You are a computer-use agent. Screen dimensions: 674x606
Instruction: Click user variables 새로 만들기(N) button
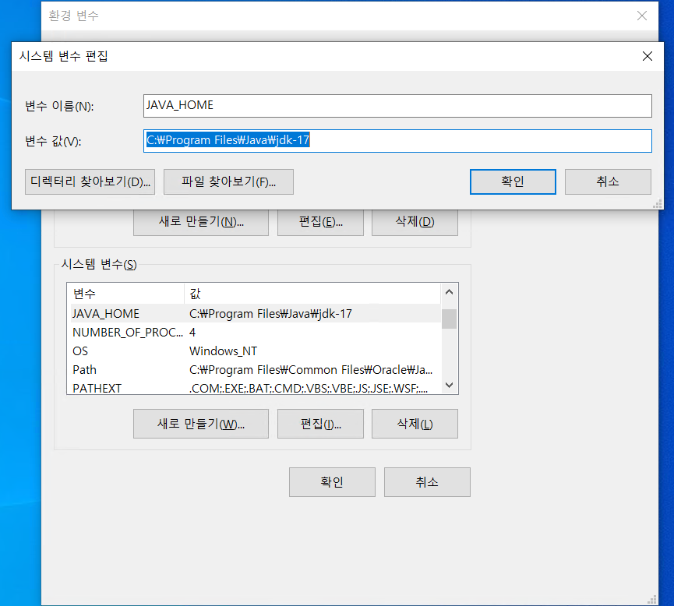201,222
